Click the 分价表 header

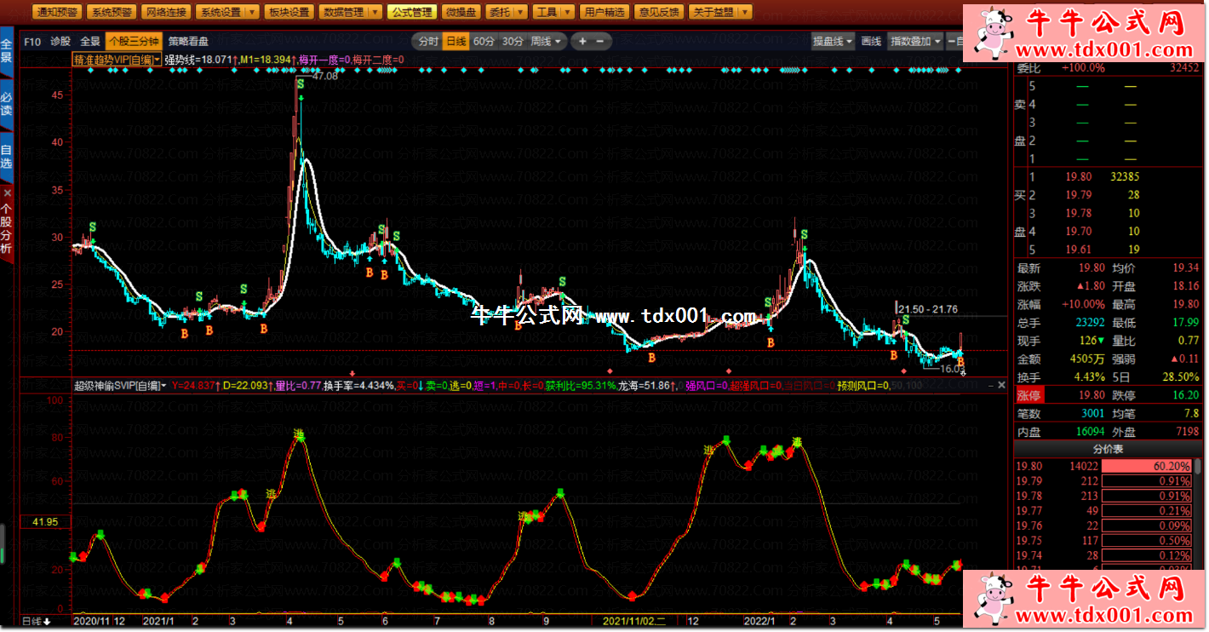[x=1108, y=449]
